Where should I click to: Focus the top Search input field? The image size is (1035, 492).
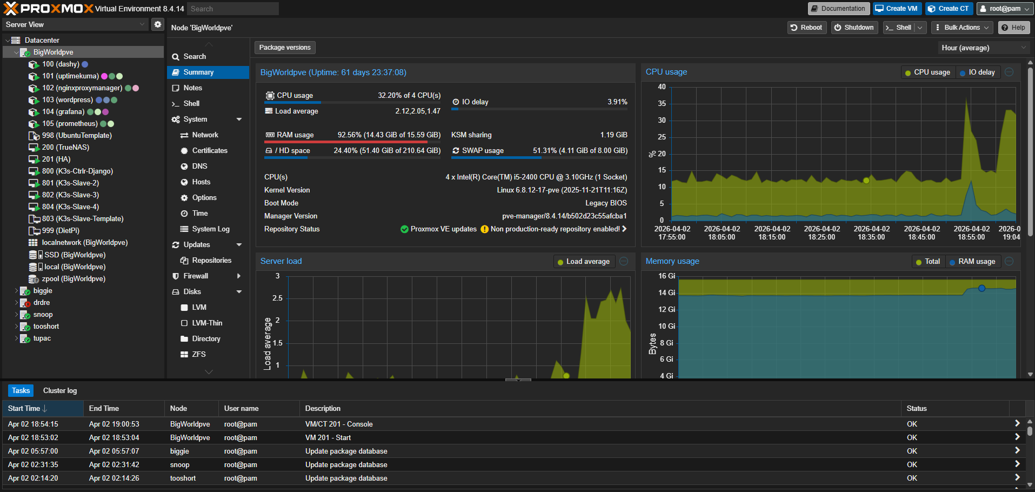click(233, 9)
